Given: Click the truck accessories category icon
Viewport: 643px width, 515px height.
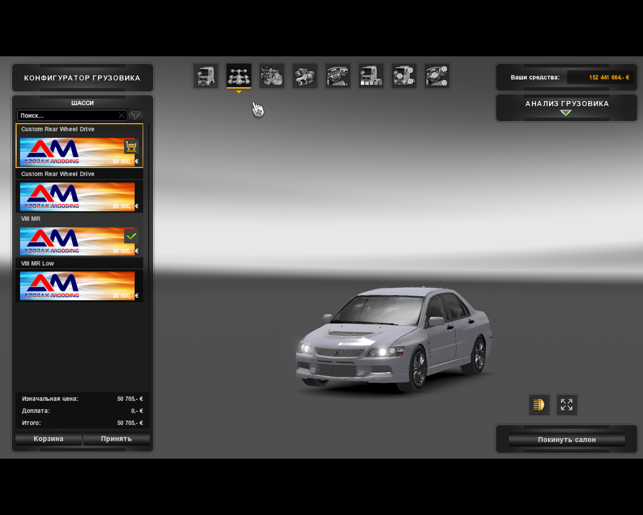Looking at the screenshot, I should pyautogui.click(x=371, y=75).
